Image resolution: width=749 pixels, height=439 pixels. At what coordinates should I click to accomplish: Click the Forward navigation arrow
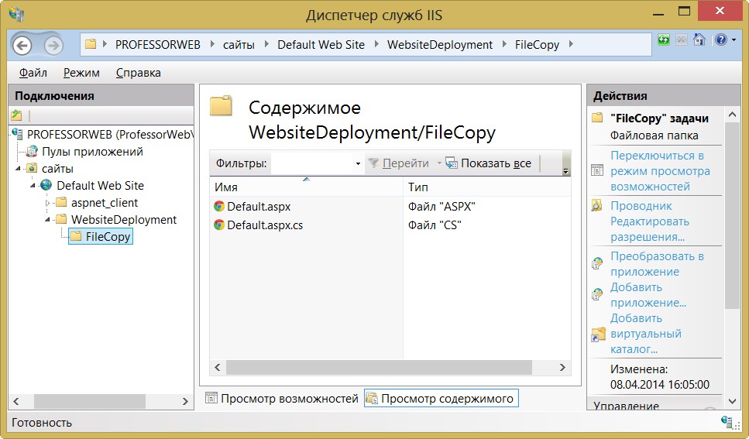point(53,46)
